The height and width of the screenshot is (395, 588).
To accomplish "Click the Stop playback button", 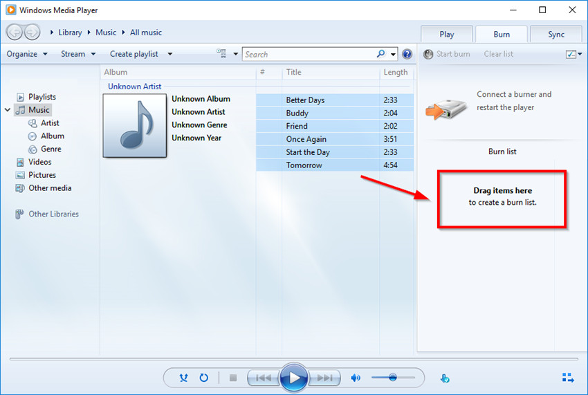I will (x=233, y=378).
